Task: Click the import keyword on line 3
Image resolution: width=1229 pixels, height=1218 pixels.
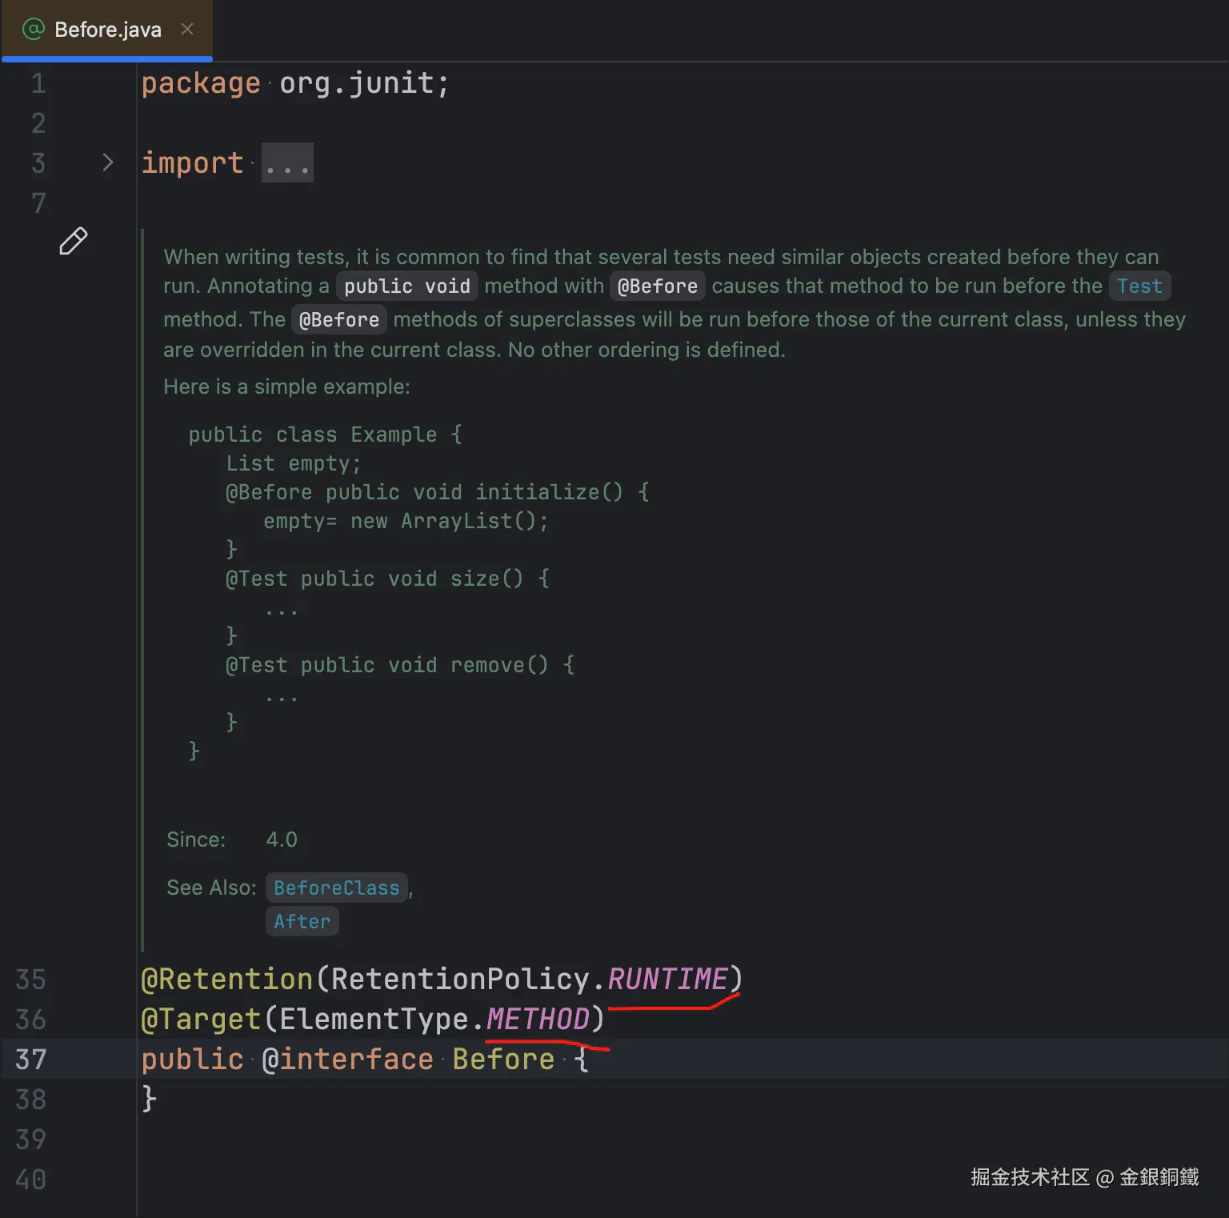Action: click(x=192, y=163)
